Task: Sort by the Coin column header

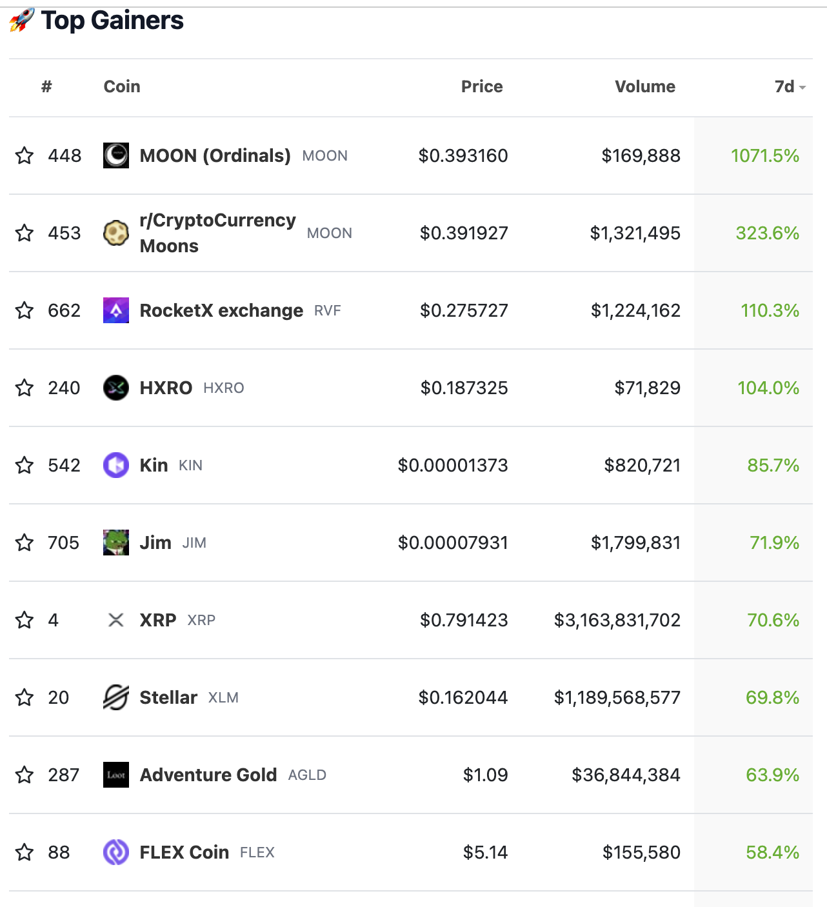Action: 122,87
